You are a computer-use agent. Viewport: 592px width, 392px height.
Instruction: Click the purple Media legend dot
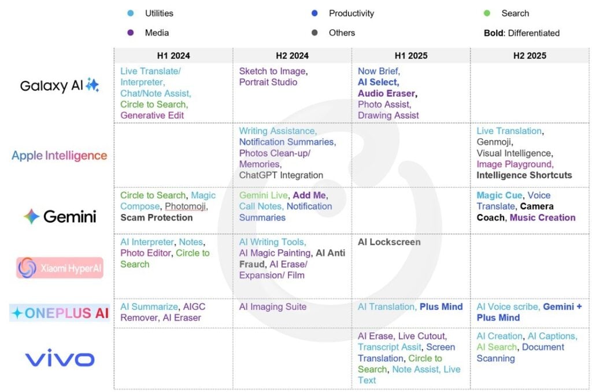130,33
